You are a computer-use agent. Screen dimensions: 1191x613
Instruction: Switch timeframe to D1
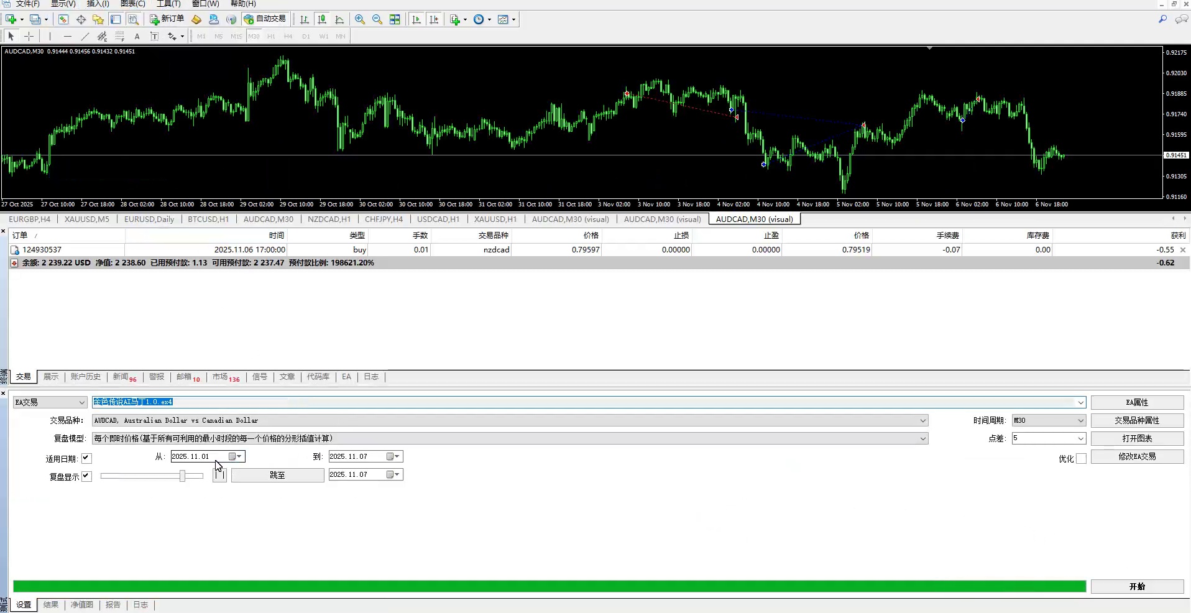click(x=306, y=36)
